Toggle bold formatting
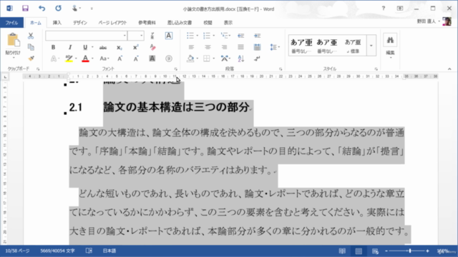Screen dimensions: 458x257 53,47
